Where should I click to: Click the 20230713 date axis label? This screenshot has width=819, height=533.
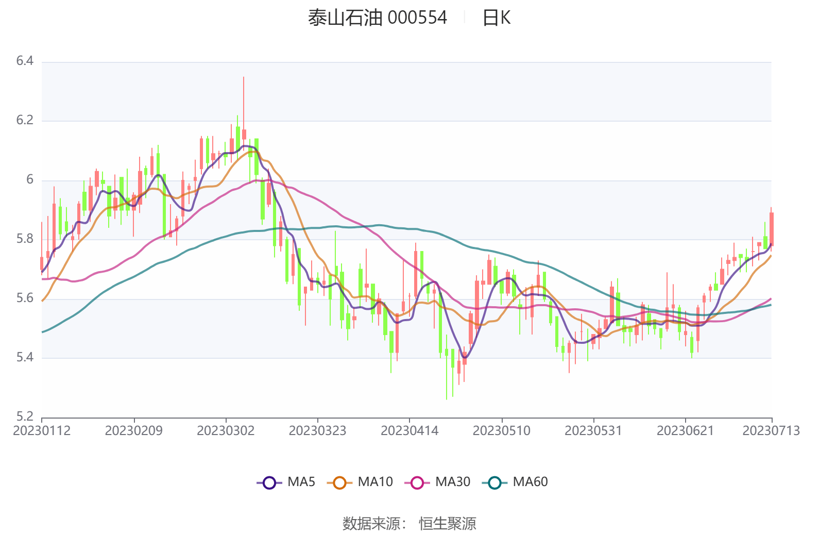771,430
